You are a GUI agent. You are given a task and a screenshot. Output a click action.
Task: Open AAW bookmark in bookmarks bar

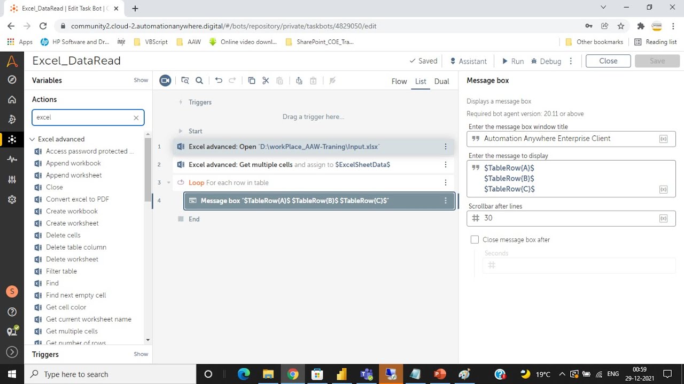188,42
